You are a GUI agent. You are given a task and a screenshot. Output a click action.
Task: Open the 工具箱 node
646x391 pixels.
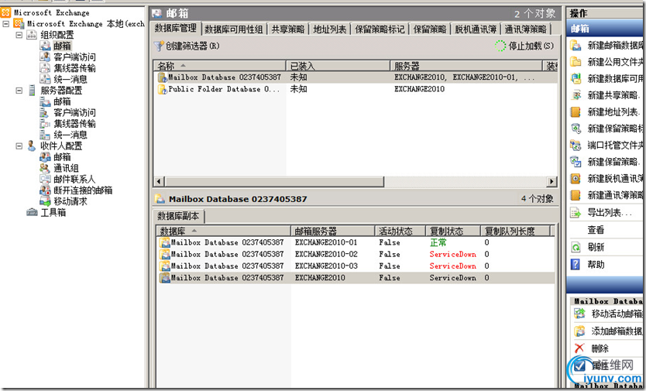pyautogui.click(x=53, y=213)
